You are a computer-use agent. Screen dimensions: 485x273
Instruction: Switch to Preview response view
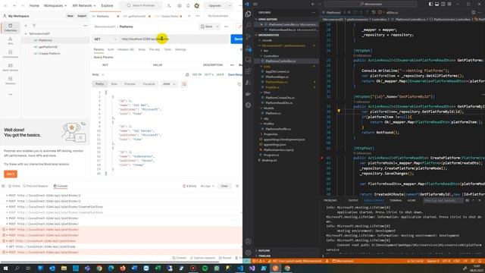(x=130, y=84)
